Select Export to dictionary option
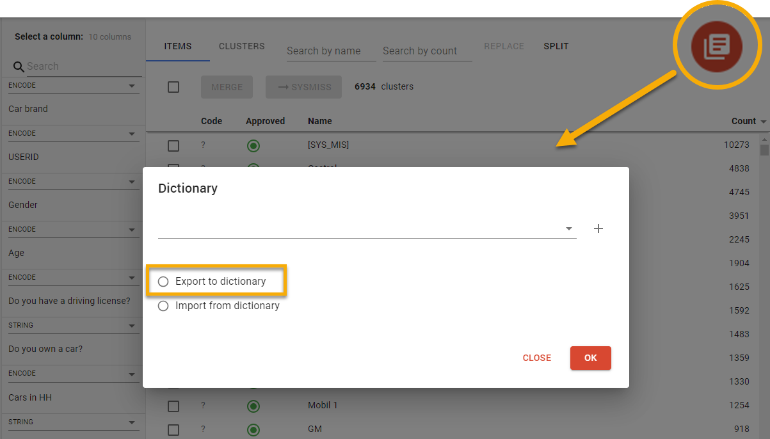The height and width of the screenshot is (439, 770). click(x=163, y=282)
